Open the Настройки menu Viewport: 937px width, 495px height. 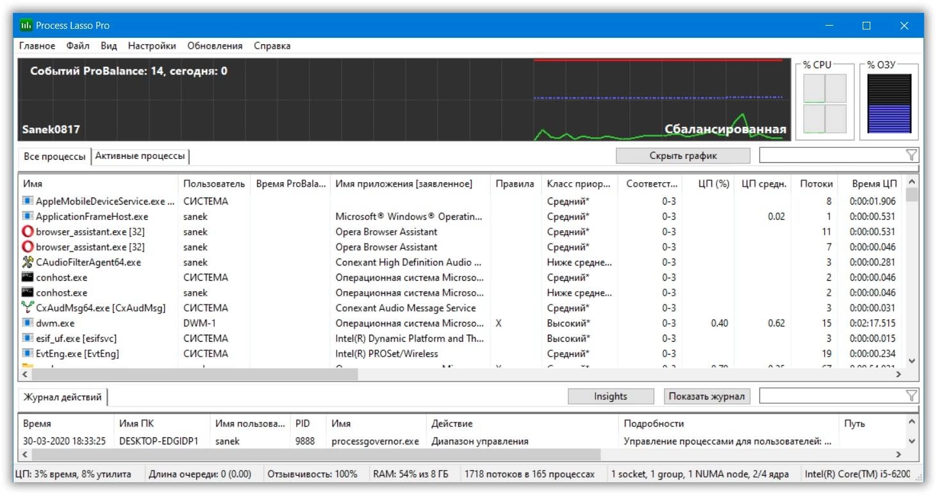tap(152, 46)
